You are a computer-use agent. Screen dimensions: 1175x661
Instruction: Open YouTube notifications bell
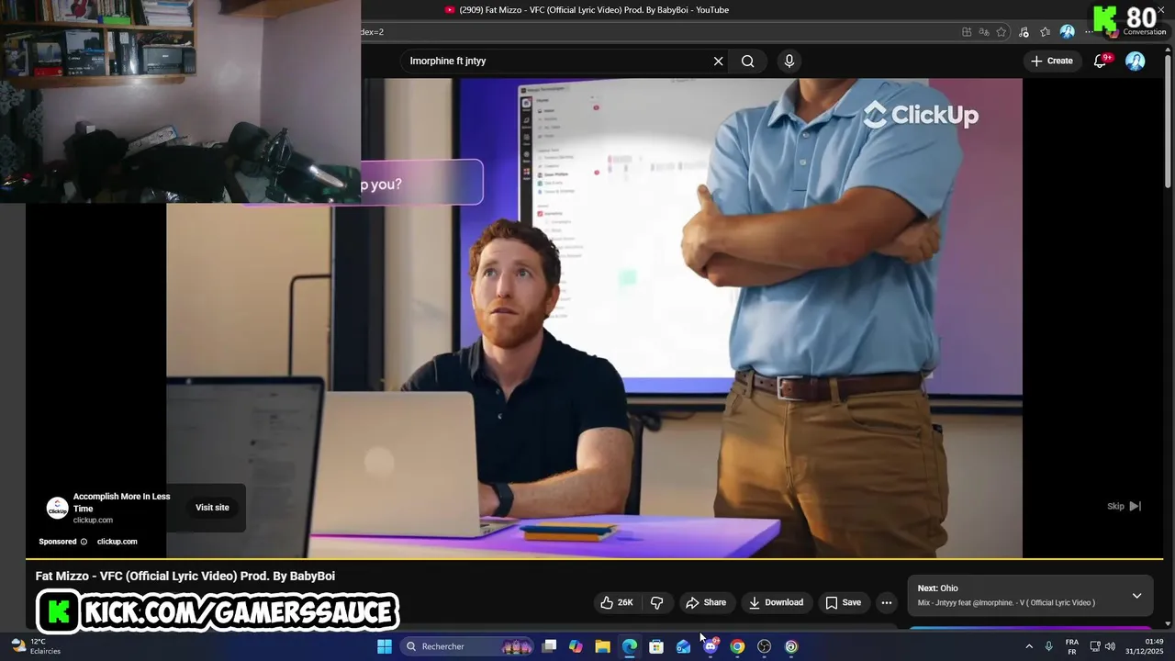1100,62
